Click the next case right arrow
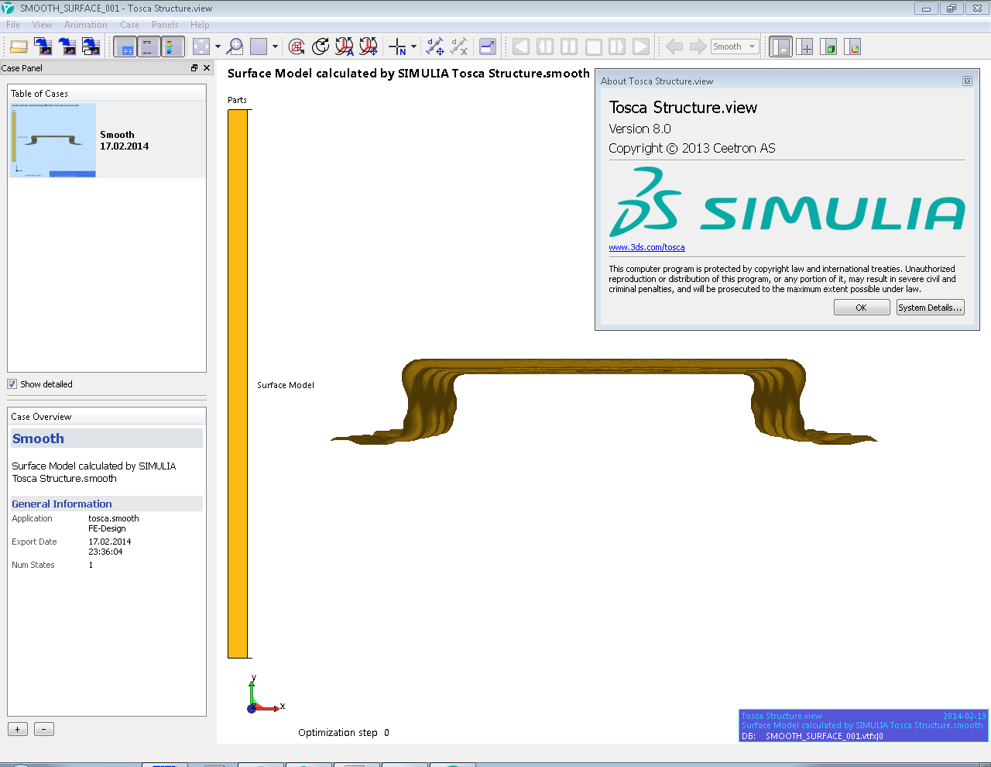Screen dimensions: 991x767 click(698, 46)
